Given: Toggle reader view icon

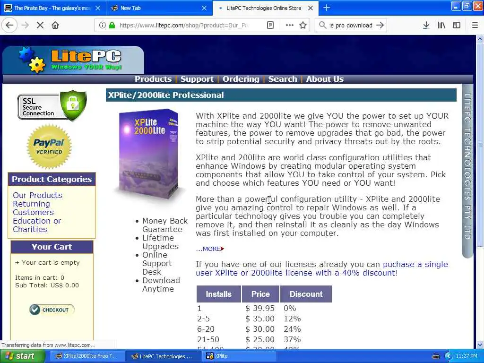Looking at the screenshot, I should point(270,26).
